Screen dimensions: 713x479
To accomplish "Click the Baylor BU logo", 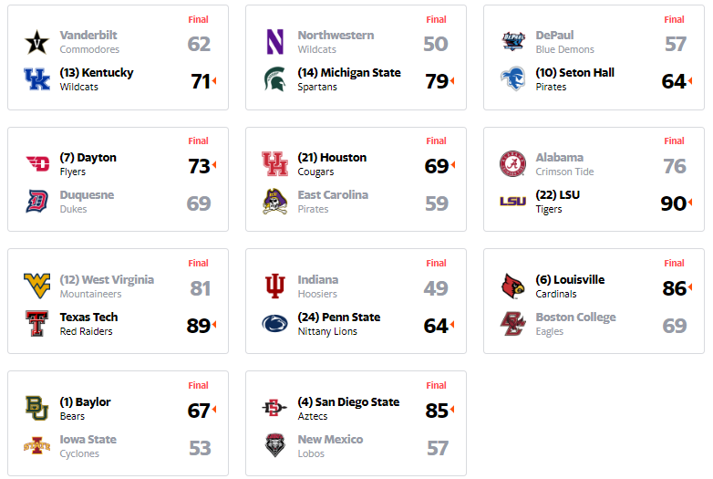I will tap(36, 408).
